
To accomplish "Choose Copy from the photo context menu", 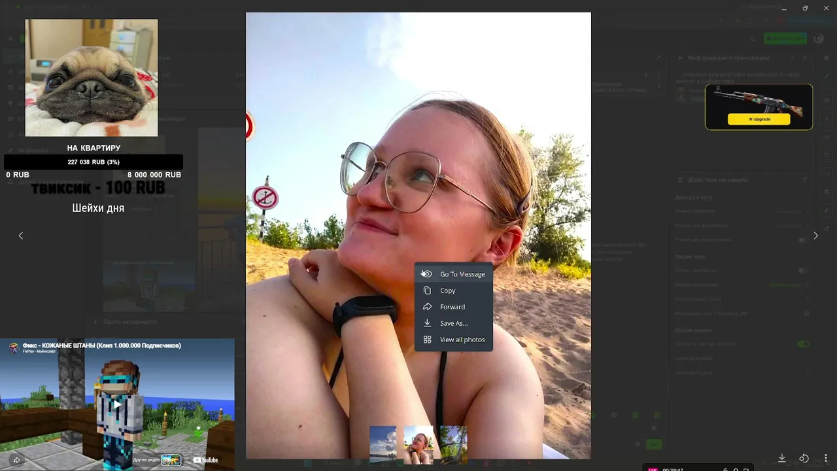I will (454, 290).
